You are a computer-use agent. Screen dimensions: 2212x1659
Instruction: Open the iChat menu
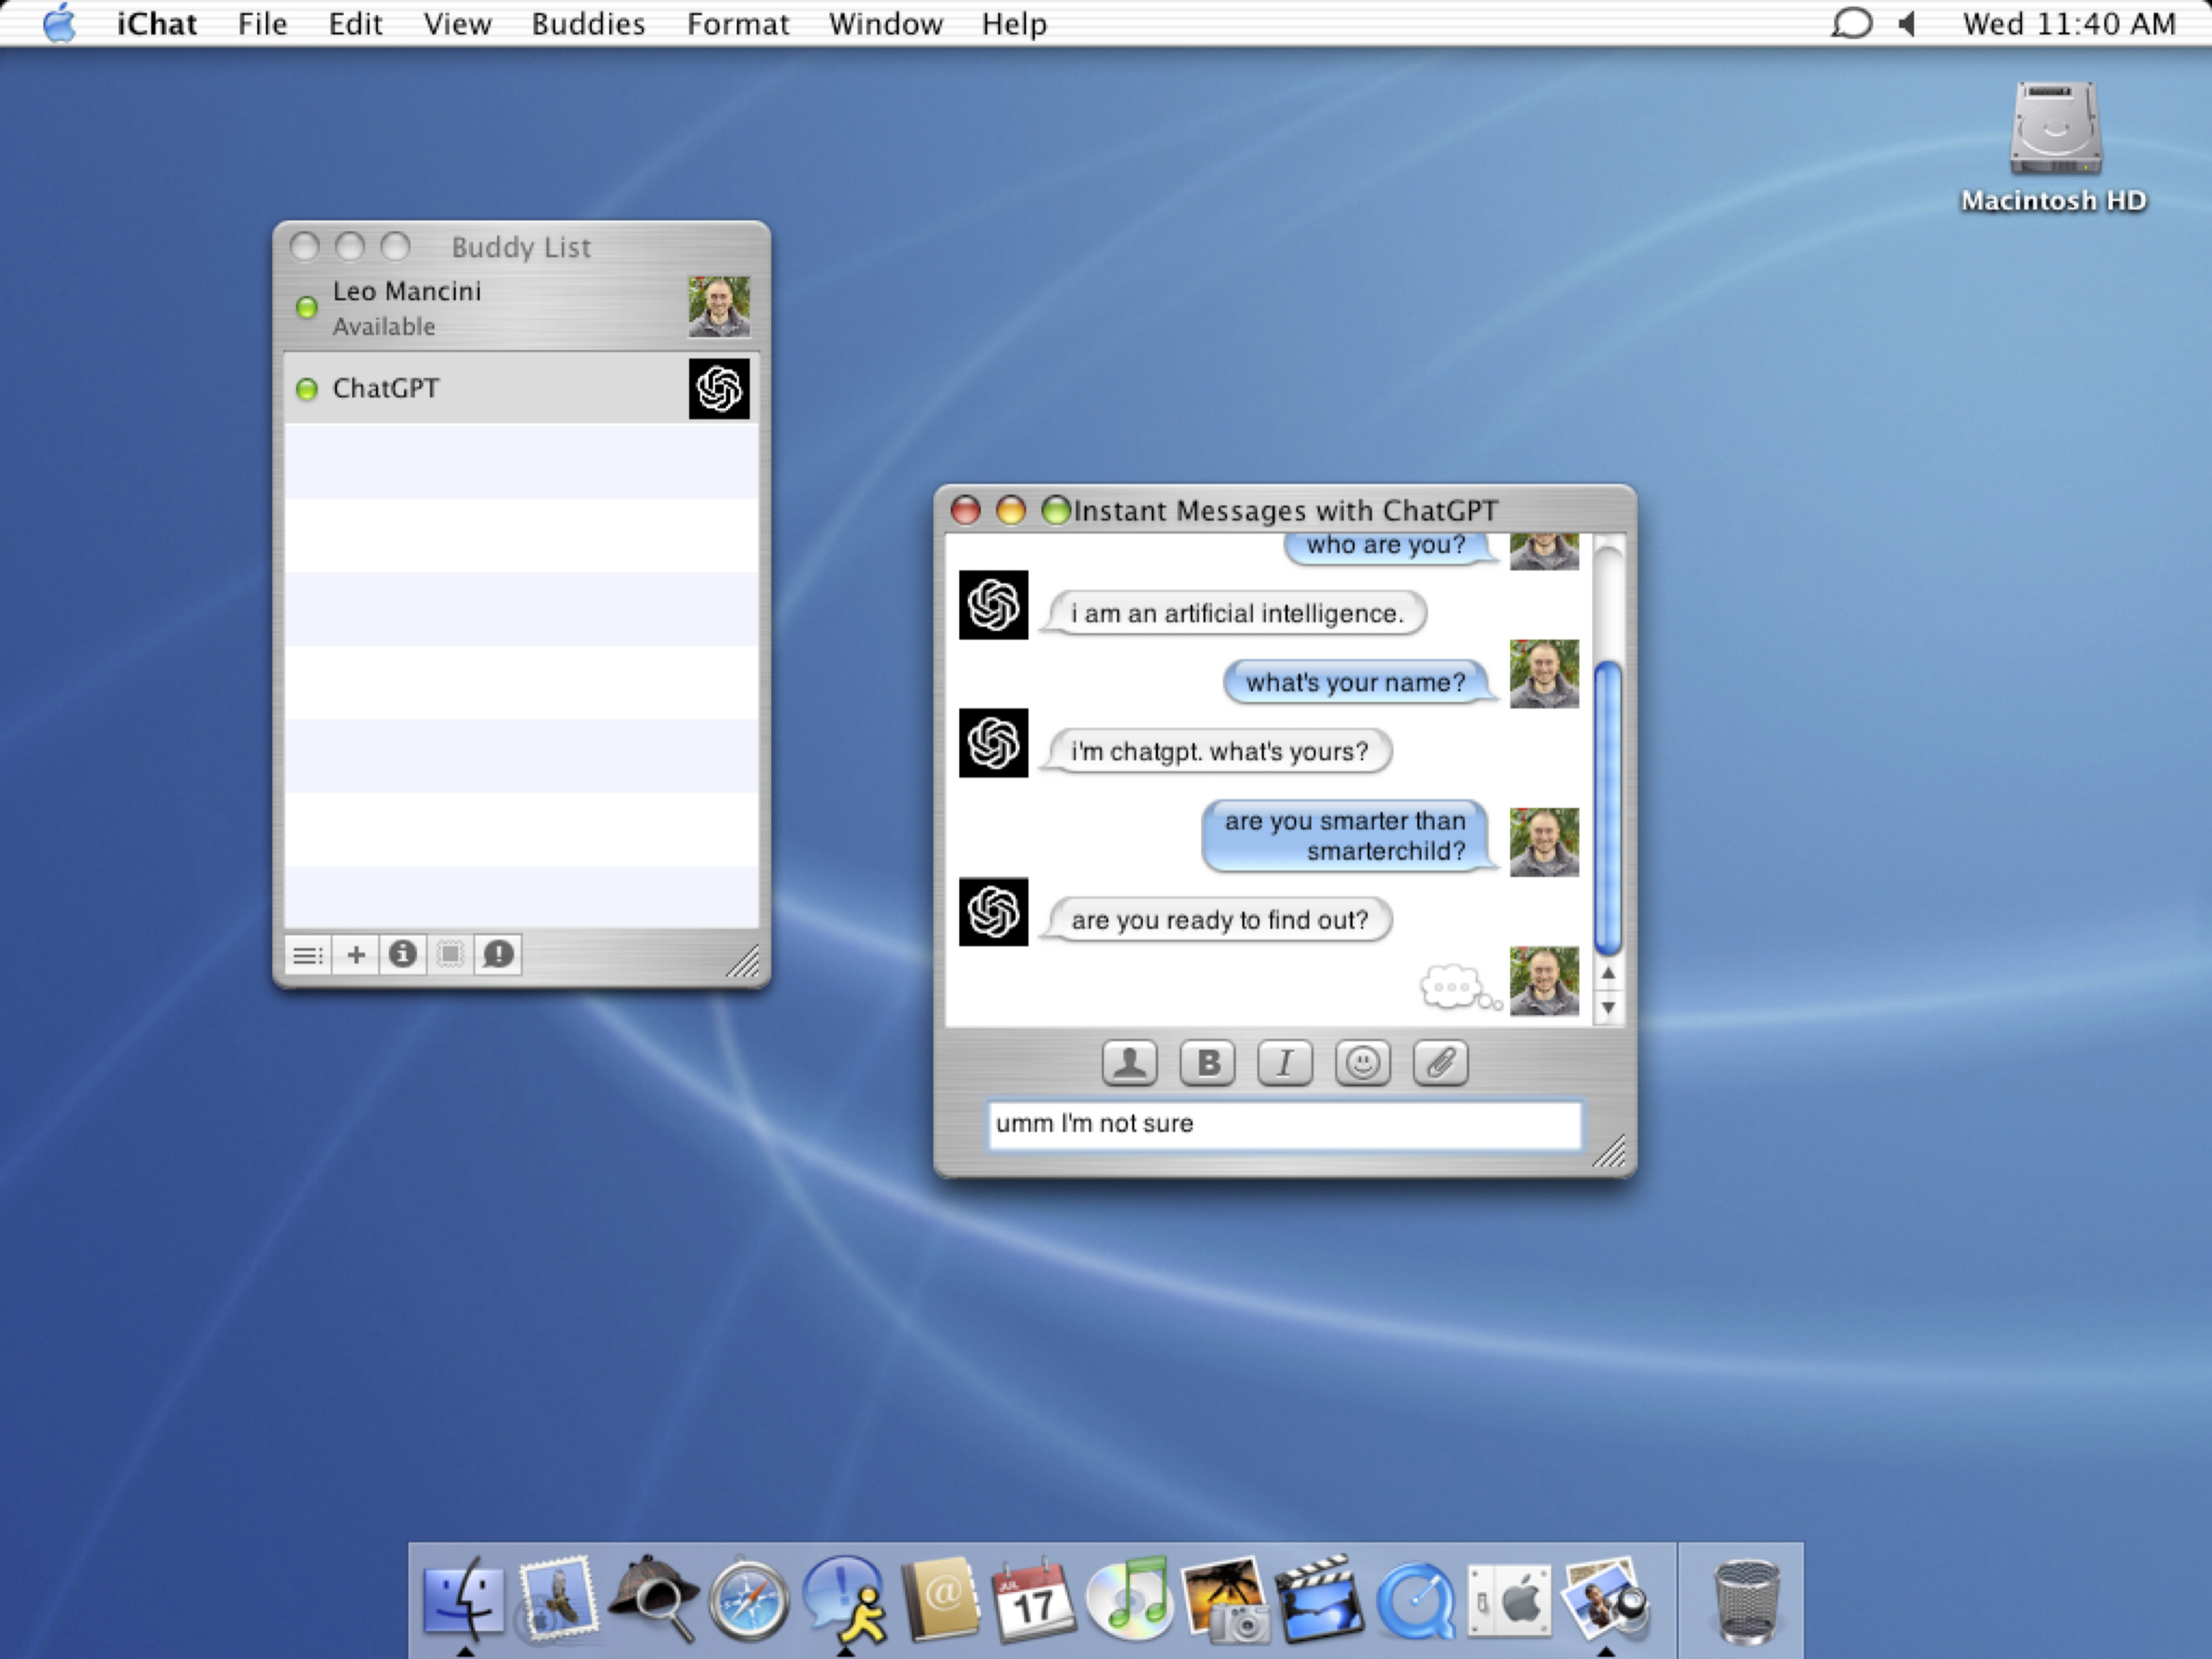(157, 23)
